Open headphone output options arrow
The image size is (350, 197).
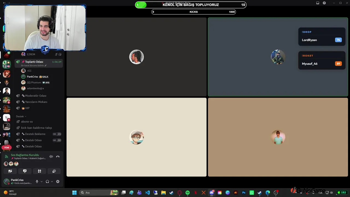point(52,181)
